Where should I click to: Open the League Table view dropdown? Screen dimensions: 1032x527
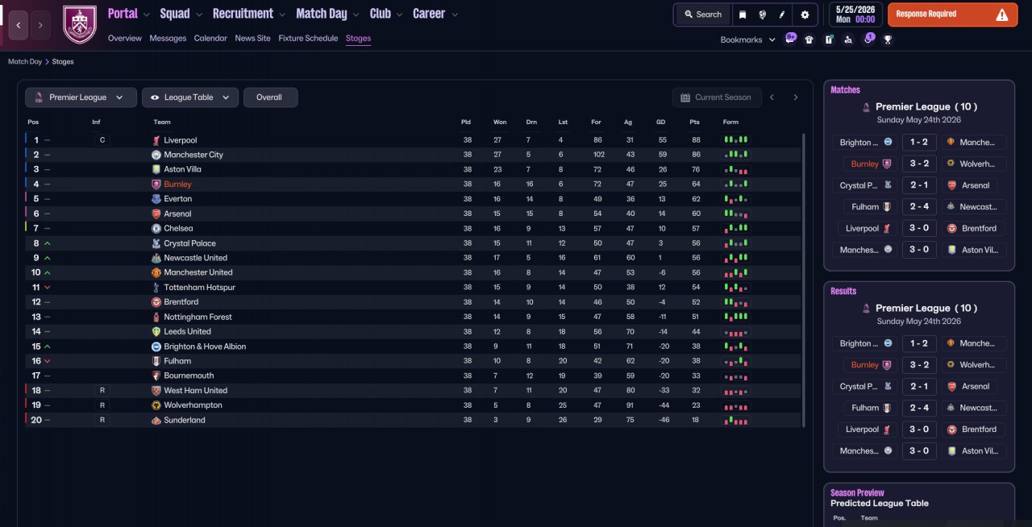coord(190,98)
